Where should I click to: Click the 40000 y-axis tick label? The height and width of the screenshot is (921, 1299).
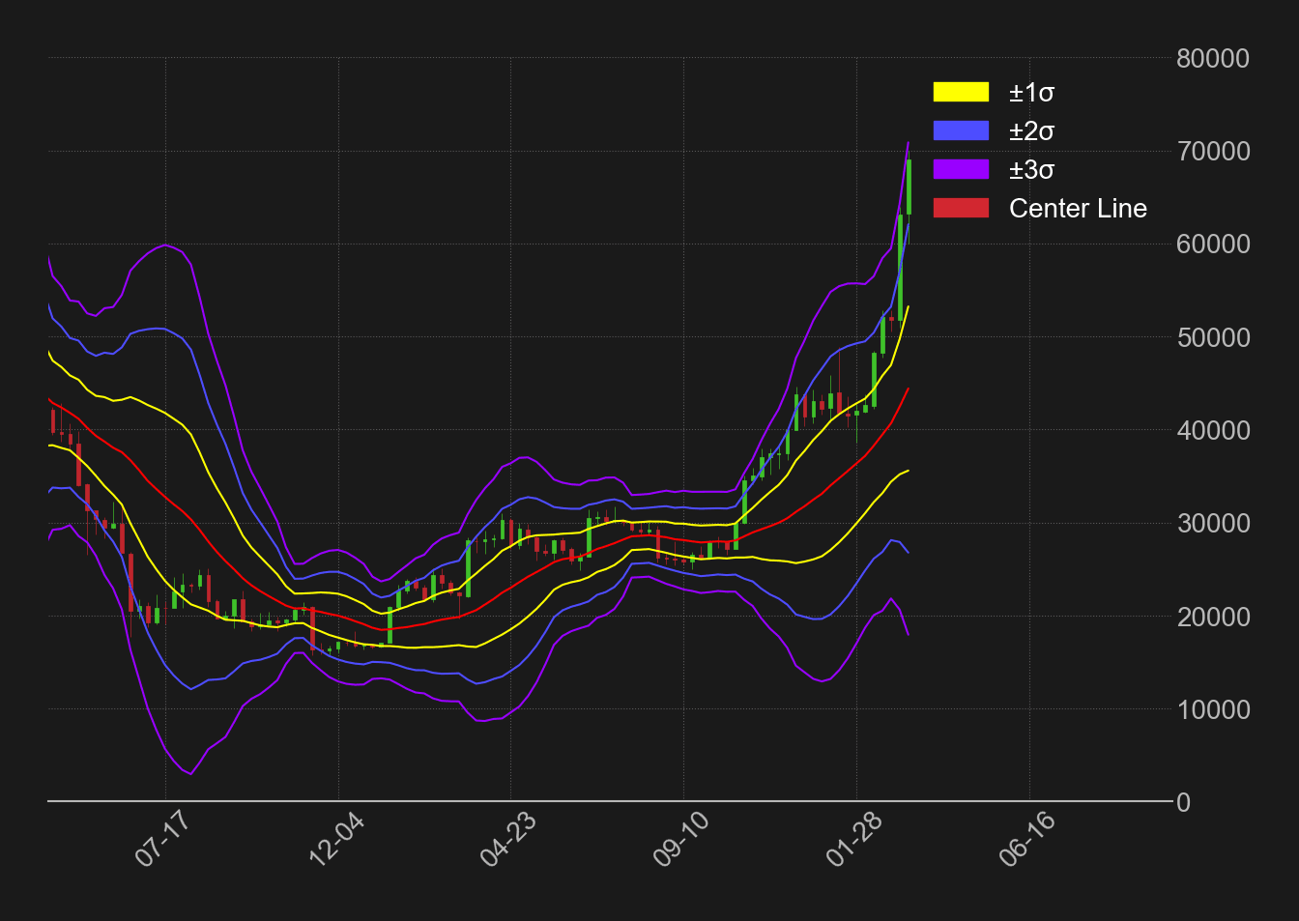[1212, 431]
